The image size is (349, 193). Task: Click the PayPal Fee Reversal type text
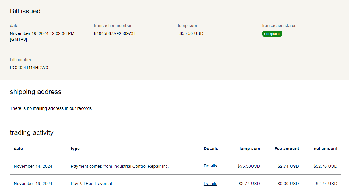(91, 184)
